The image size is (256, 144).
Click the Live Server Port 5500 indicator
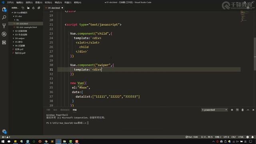(192, 137)
